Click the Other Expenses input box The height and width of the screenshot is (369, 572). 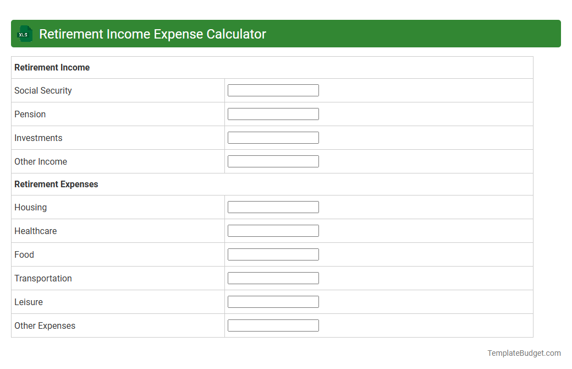click(x=273, y=325)
